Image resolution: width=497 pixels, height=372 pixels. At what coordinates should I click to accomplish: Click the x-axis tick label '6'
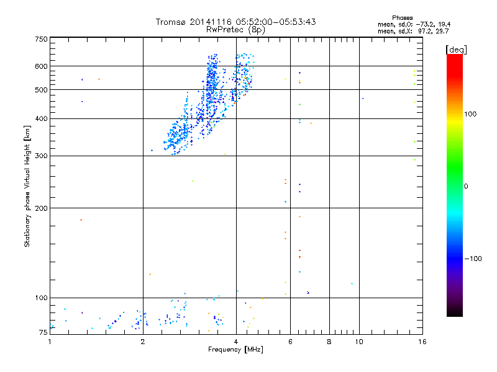tap(290, 342)
